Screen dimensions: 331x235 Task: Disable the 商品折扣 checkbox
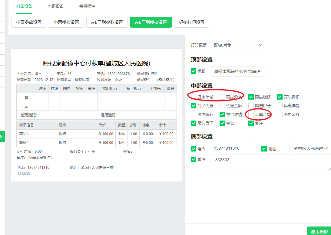(x=280, y=97)
